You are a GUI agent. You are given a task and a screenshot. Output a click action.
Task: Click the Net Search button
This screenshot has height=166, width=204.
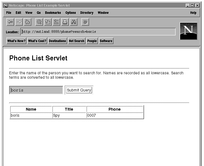click(76, 41)
